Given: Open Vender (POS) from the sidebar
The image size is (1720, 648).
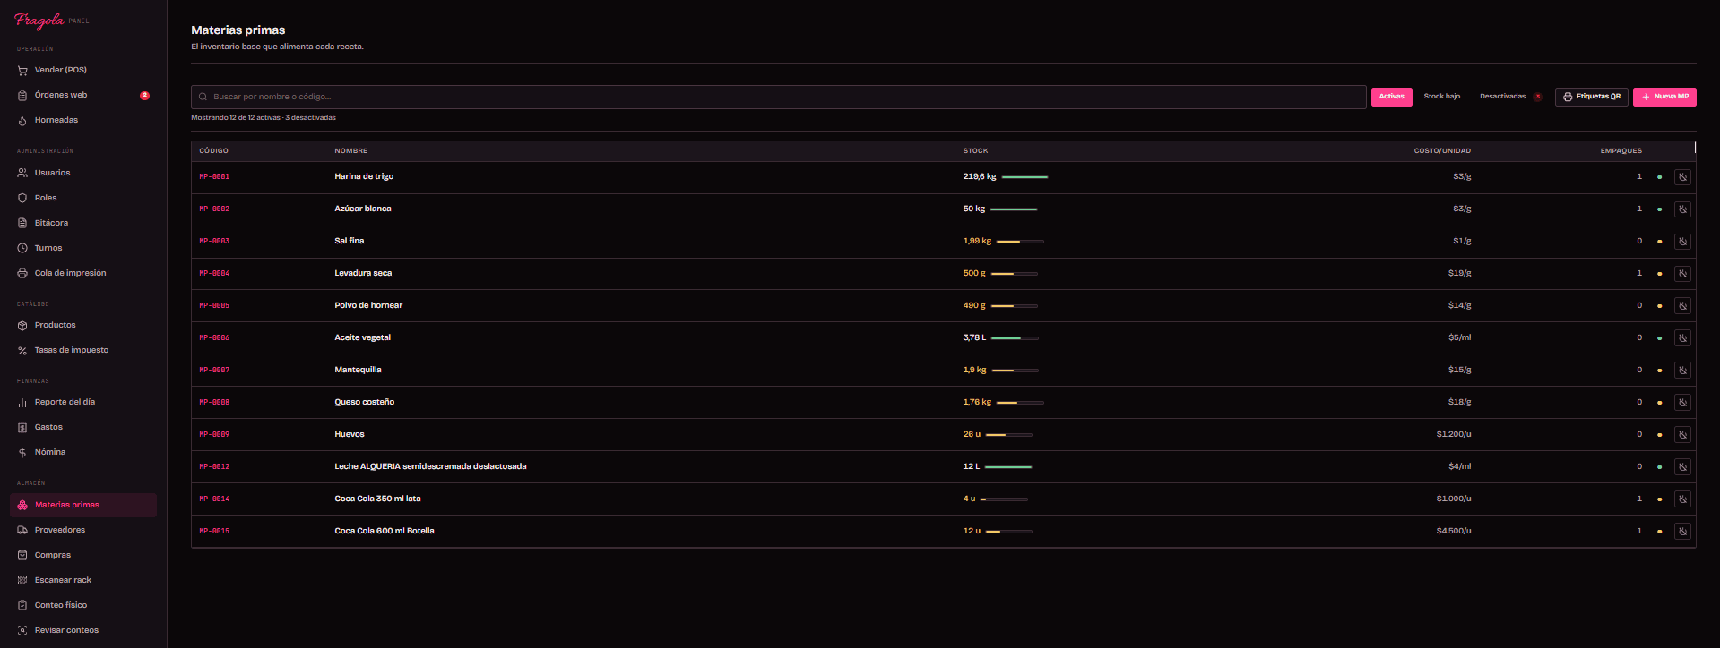Looking at the screenshot, I should click(x=82, y=70).
